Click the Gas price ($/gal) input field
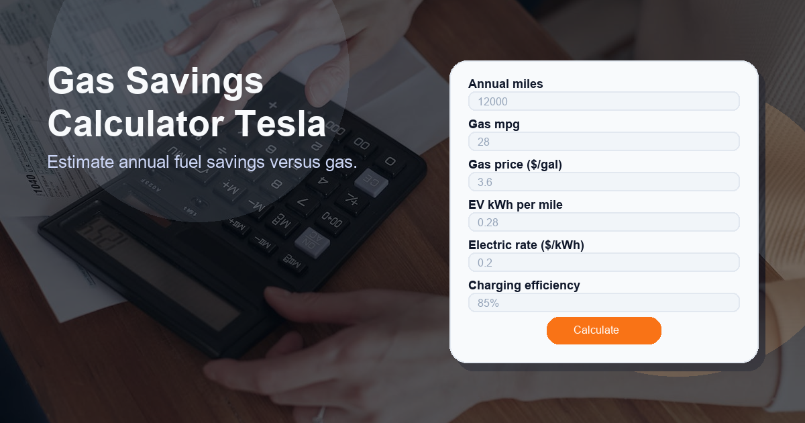This screenshot has width=805, height=423. pyautogui.click(x=604, y=181)
